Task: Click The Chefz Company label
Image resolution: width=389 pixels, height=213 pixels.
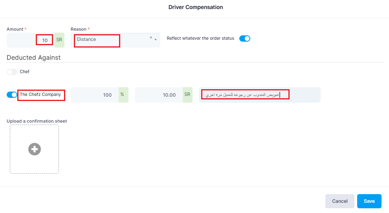Action: pyautogui.click(x=40, y=95)
